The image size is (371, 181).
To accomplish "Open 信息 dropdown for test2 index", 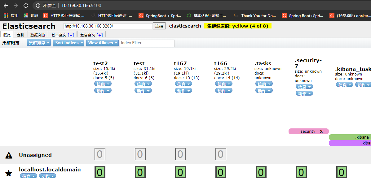I will 103,84.
